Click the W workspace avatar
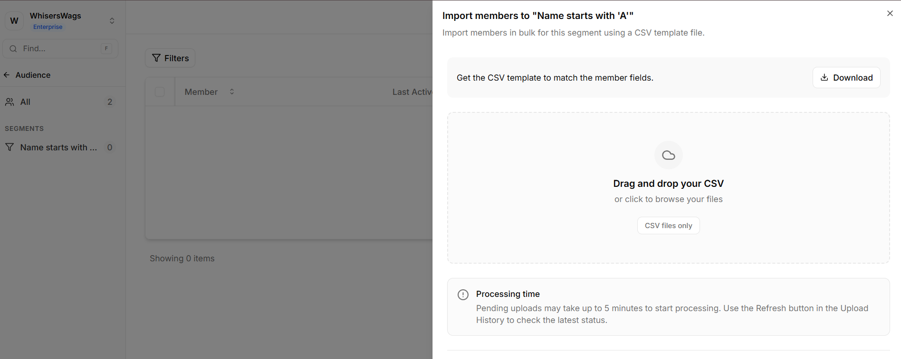901x359 pixels. (14, 21)
